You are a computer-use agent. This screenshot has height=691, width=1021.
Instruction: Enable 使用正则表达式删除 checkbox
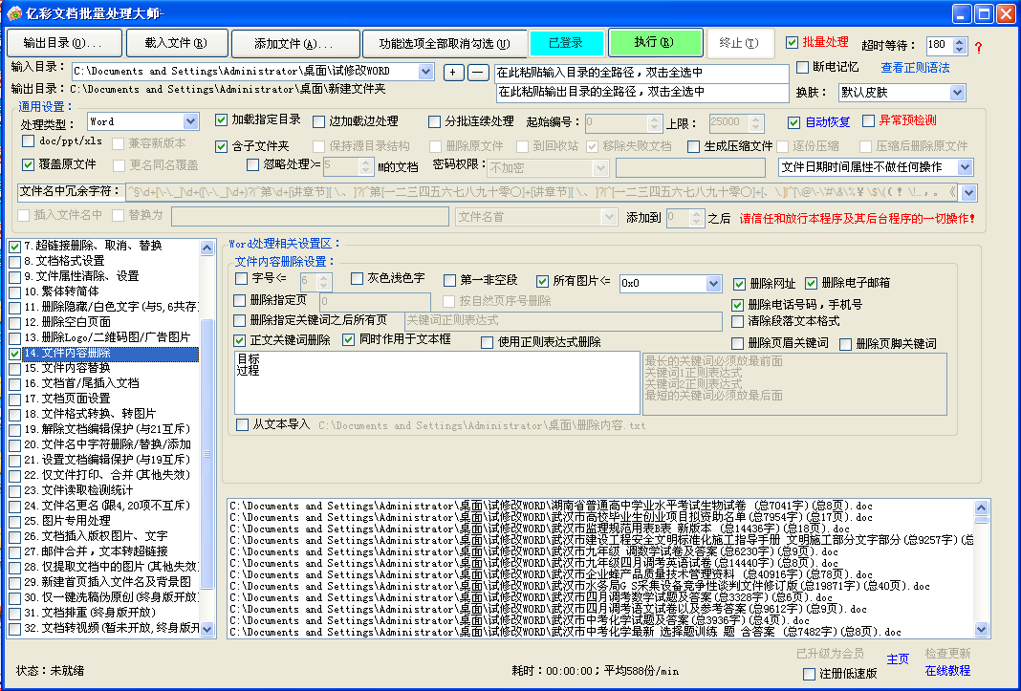tap(487, 342)
